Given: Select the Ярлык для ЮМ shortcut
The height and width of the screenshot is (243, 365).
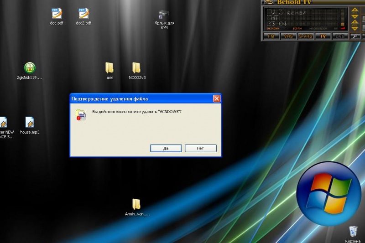Looking at the screenshot, I should click(x=164, y=20).
